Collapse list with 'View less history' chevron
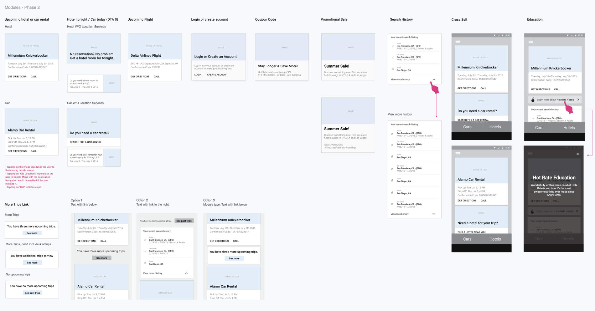Screen dimensions: 595x311 click(x=434, y=214)
